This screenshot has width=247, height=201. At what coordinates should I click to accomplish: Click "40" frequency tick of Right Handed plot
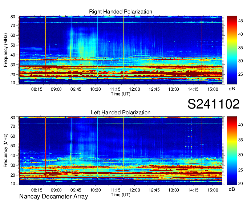click(13, 55)
